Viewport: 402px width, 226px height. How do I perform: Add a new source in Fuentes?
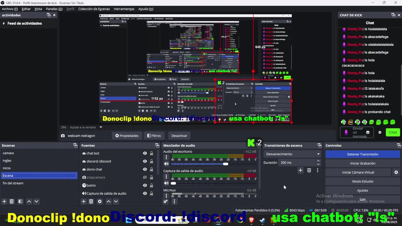click(84, 202)
